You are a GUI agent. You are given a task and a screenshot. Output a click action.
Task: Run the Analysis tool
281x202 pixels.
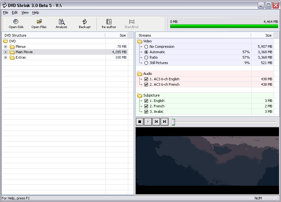click(x=62, y=24)
